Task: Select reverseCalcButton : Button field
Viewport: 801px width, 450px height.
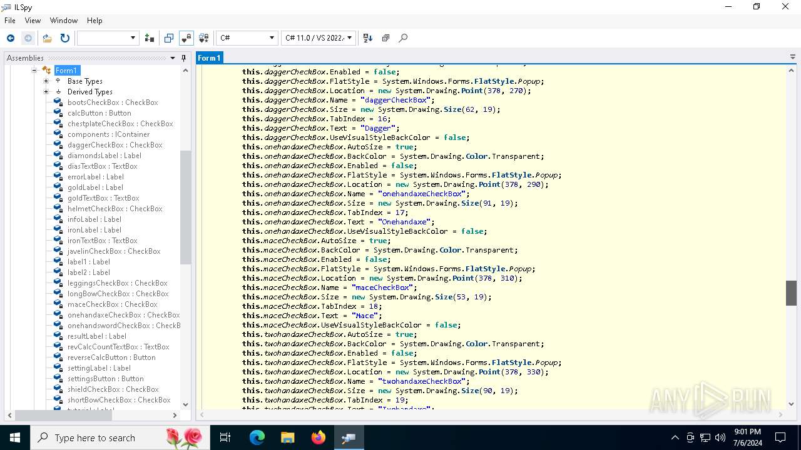Action: 111,357
